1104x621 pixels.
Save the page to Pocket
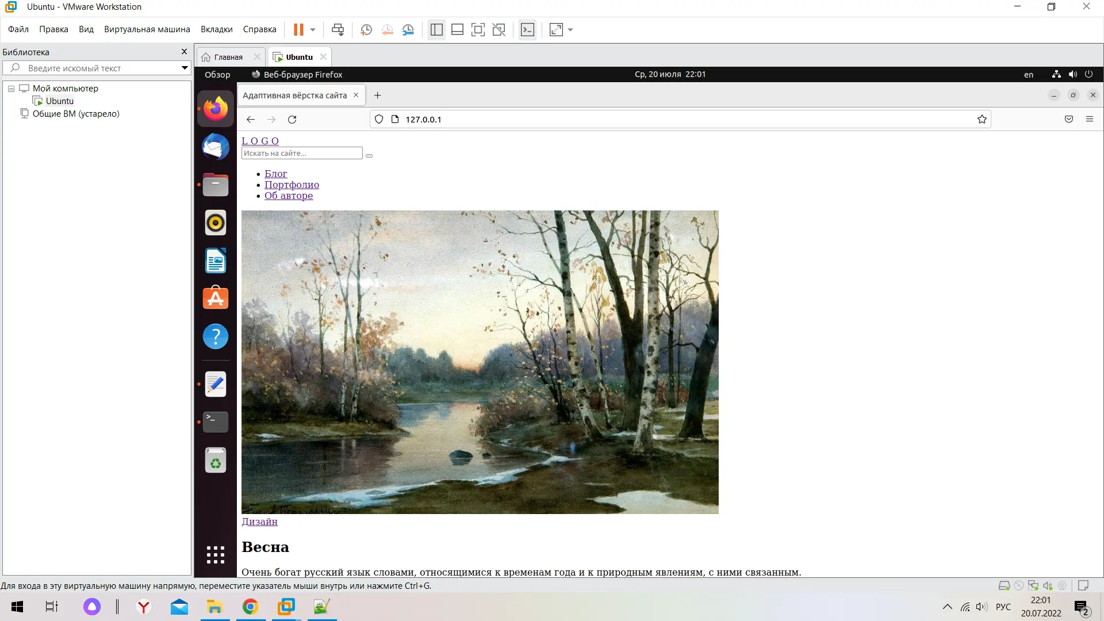click(1069, 119)
